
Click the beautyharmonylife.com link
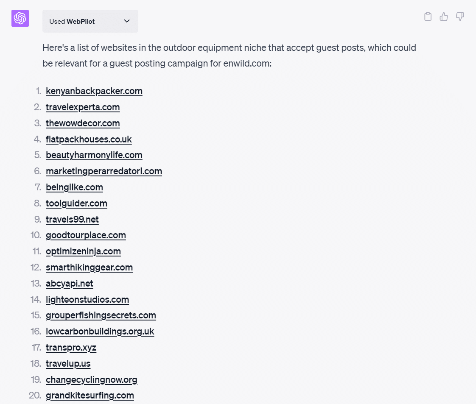point(94,155)
